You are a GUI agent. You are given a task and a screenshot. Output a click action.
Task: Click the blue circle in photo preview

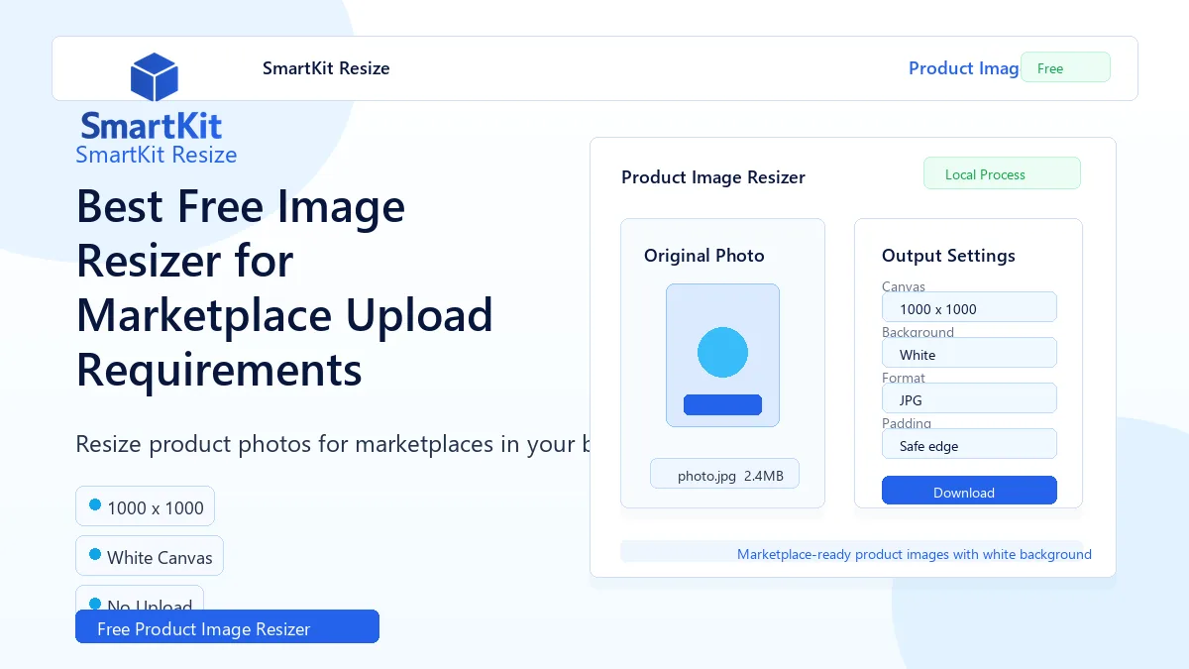(722, 352)
